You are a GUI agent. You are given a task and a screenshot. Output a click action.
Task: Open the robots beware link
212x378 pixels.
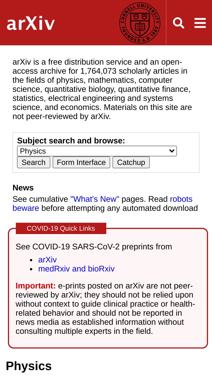tap(103, 204)
